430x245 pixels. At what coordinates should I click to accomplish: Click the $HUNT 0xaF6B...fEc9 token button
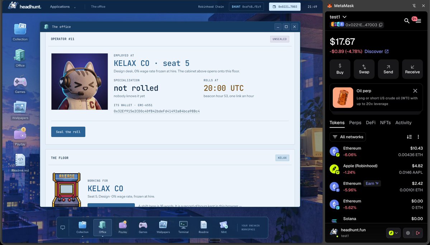[x=246, y=6]
